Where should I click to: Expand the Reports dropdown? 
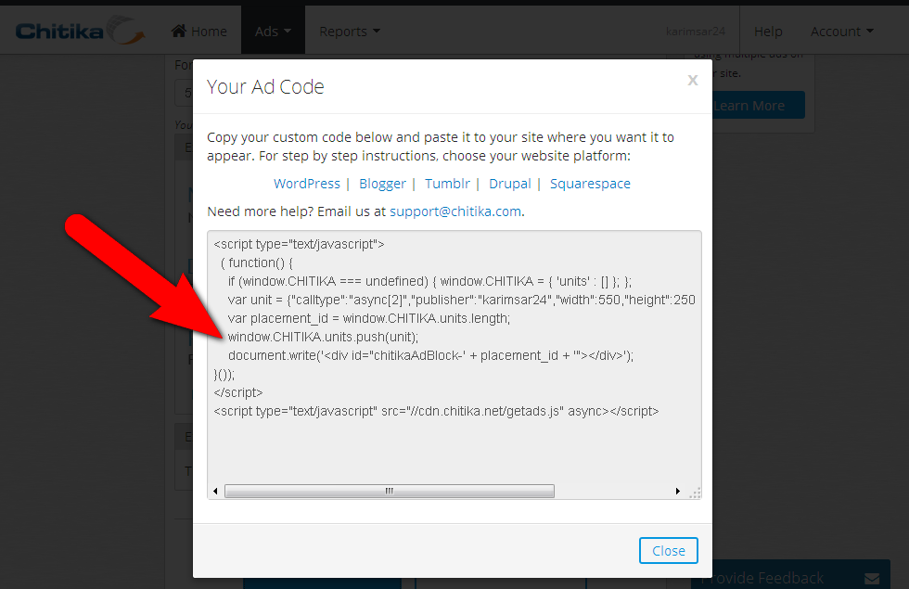point(350,32)
